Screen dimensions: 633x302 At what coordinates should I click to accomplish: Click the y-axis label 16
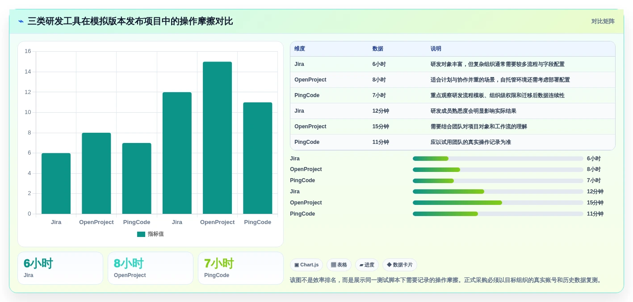tap(28, 51)
